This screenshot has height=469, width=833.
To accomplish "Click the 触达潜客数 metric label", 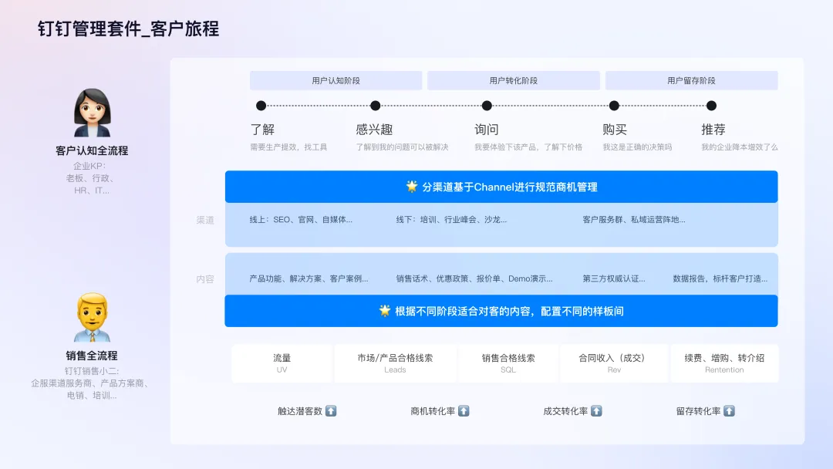I will [300, 411].
